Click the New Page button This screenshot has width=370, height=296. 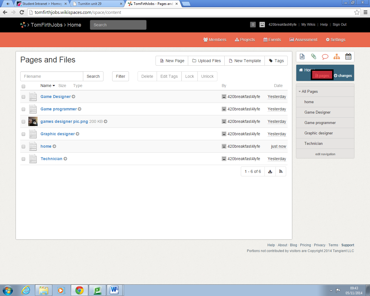click(172, 61)
